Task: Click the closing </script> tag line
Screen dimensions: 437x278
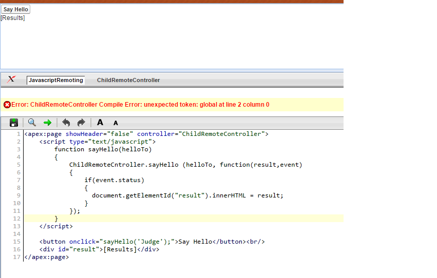Action: pos(56,226)
